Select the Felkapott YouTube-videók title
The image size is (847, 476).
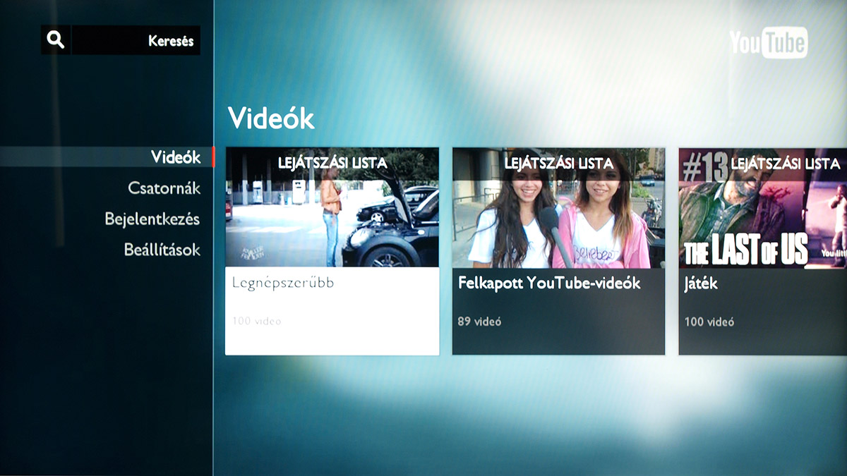(x=549, y=283)
